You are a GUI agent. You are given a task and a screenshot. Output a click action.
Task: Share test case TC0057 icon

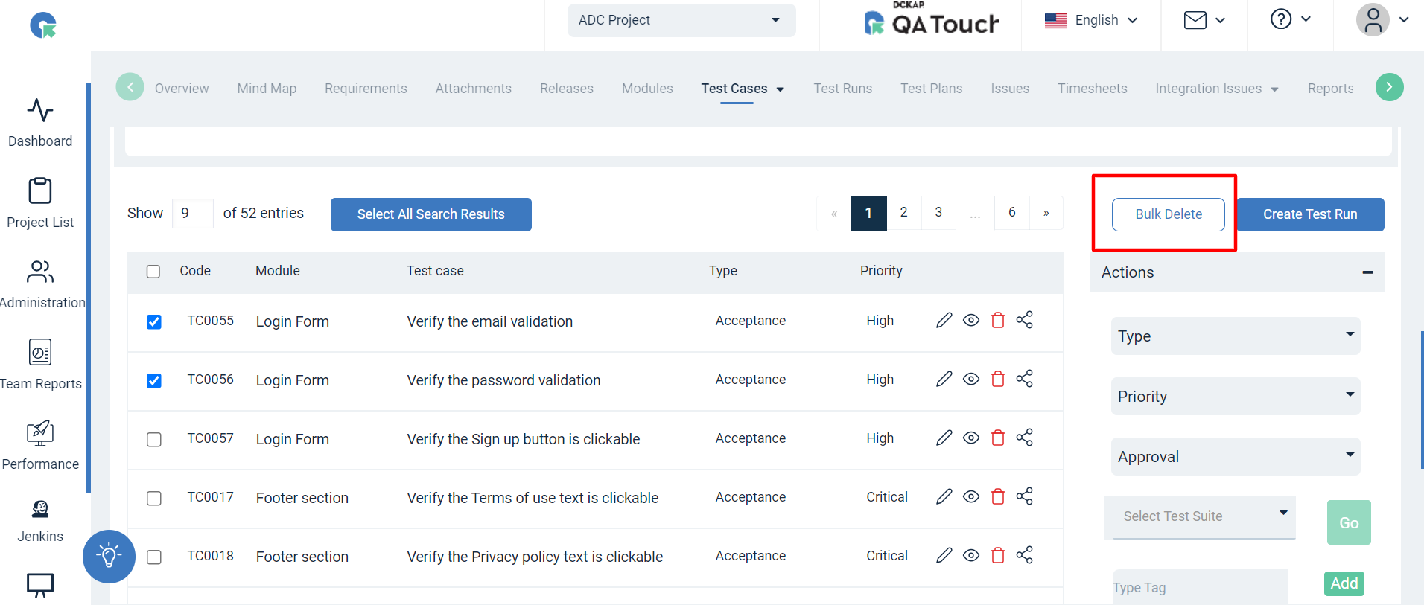(1025, 438)
